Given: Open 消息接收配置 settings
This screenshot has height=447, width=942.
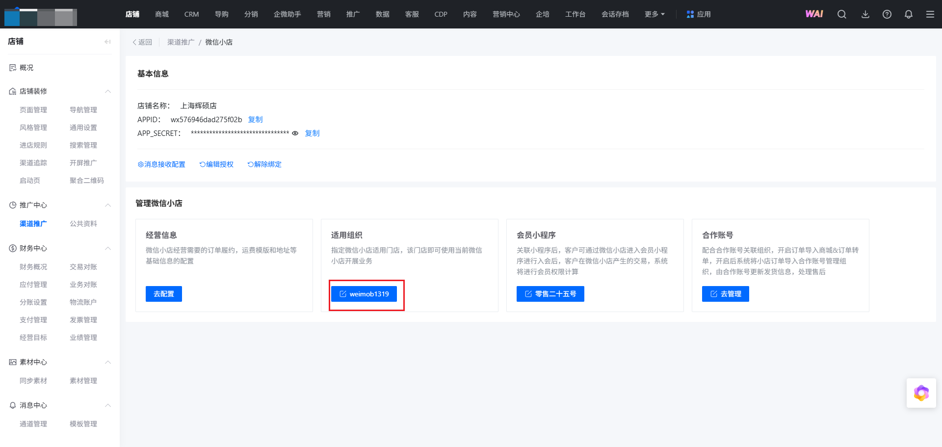Looking at the screenshot, I should [x=161, y=164].
